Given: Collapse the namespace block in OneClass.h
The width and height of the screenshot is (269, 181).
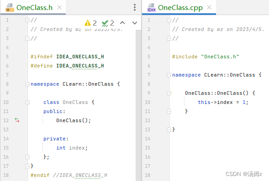Looking at the screenshot, I should [27, 84].
